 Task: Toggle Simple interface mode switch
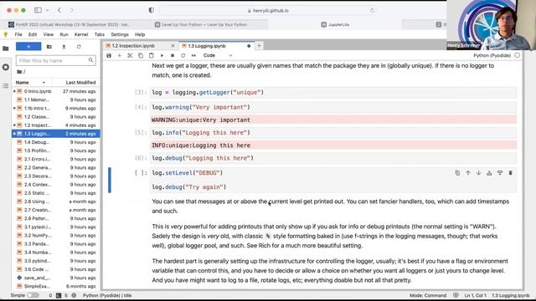click(33, 295)
